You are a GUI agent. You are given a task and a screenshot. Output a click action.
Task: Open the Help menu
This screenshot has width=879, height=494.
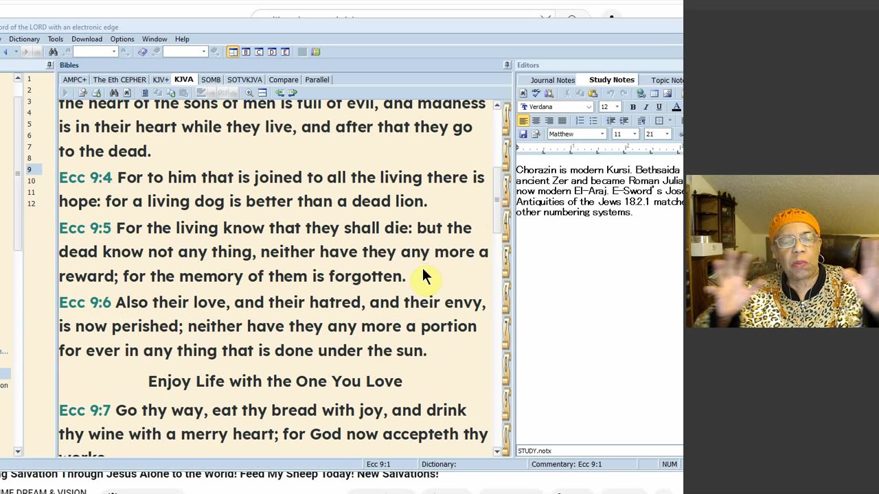point(182,39)
